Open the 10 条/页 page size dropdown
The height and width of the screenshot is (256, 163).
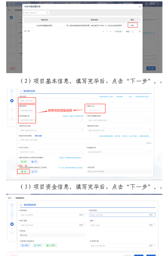(x=119, y=31)
